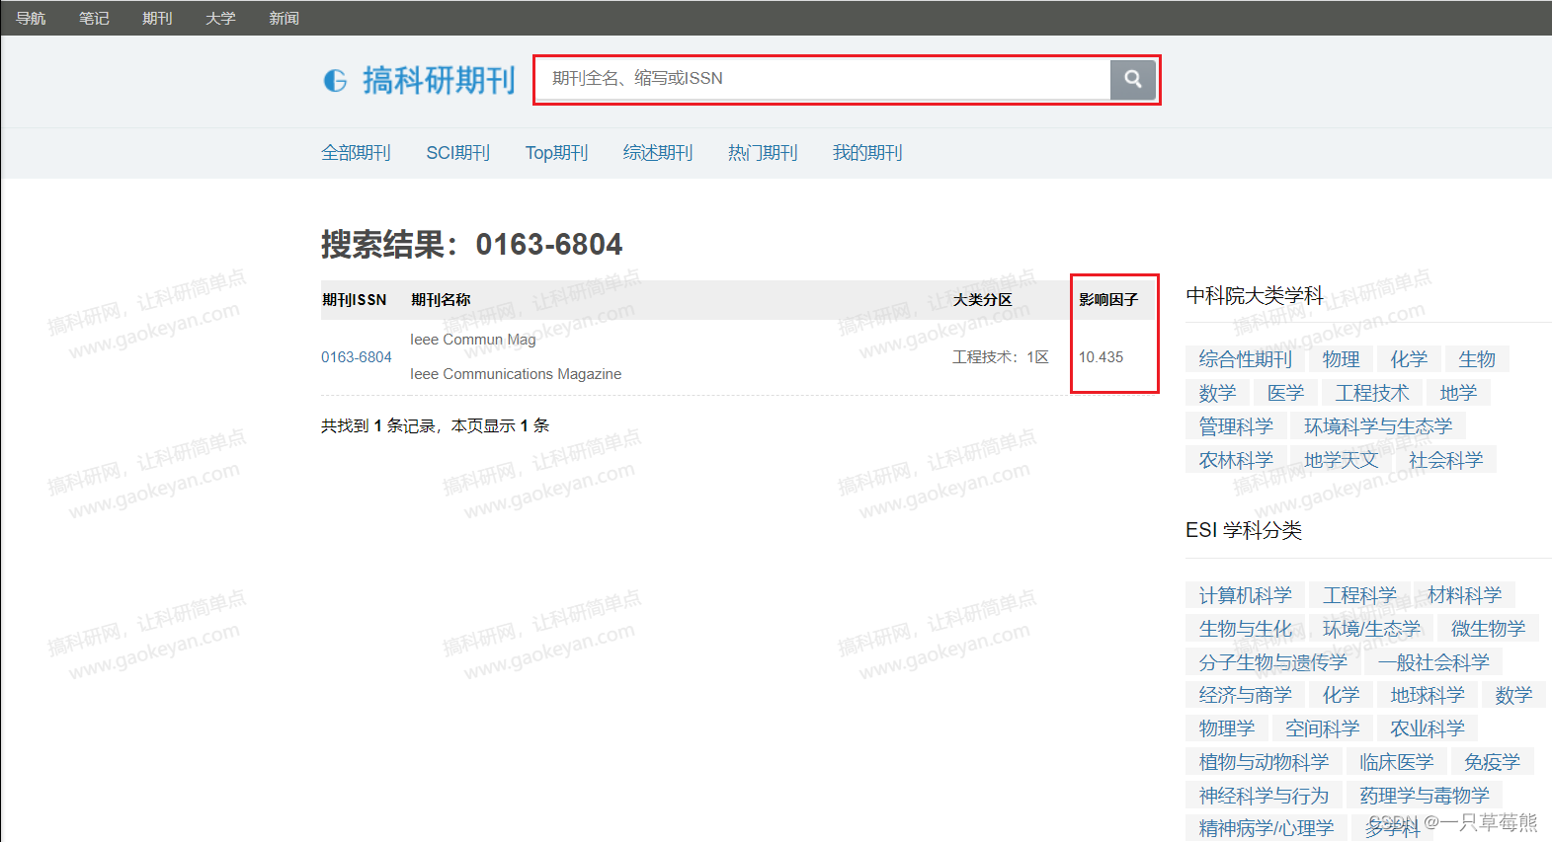The image size is (1552, 842).
Task: Open the 综合性期刊 category
Action: click(1245, 359)
